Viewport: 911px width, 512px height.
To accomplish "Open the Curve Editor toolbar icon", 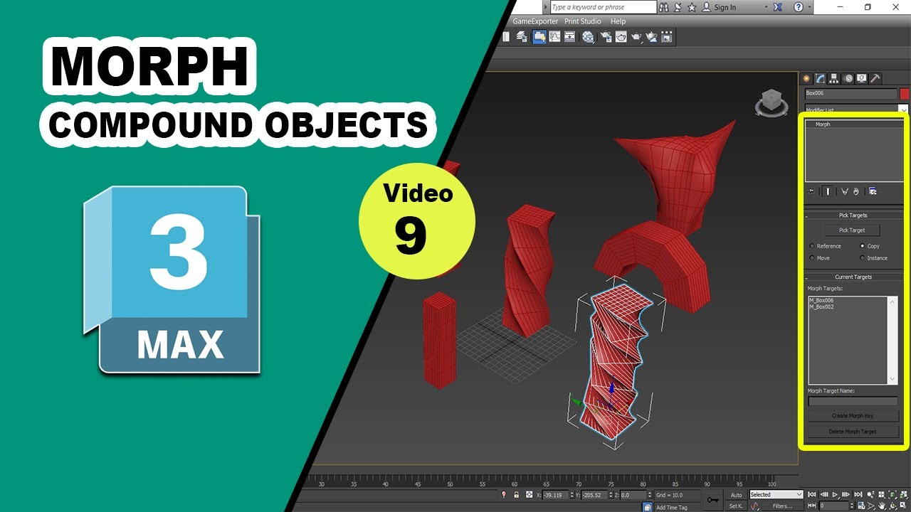I will click(x=554, y=37).
